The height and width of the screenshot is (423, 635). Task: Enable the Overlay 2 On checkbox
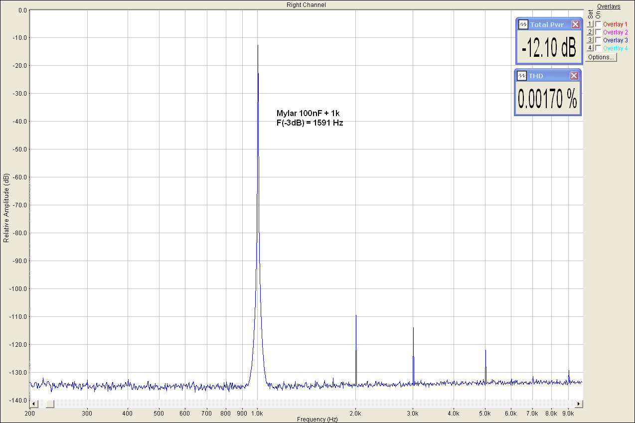598,32
